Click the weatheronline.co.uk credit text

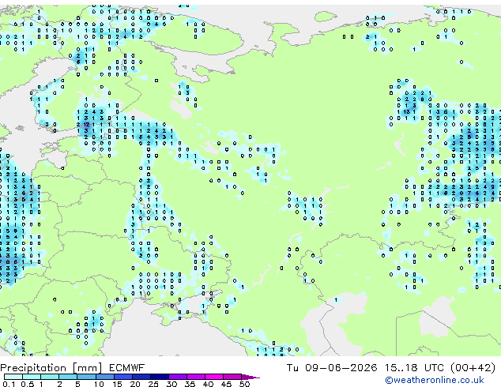click(435, 380)
